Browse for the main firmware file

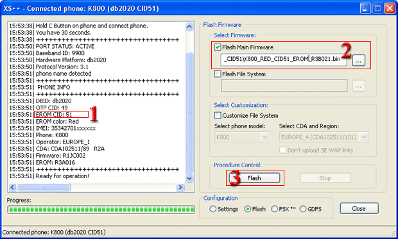(x=358, y=60)
